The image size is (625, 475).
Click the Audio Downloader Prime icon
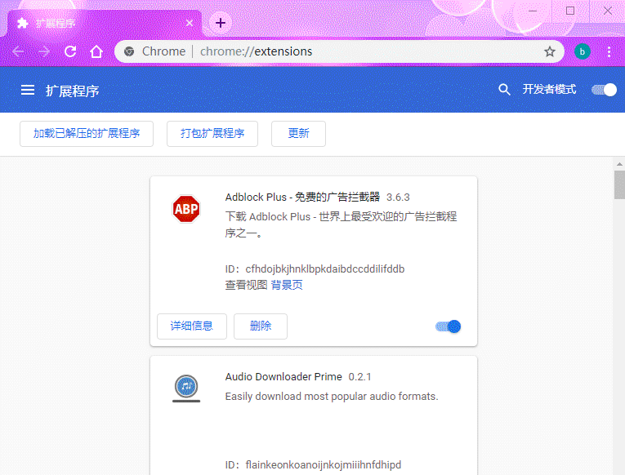186,388
